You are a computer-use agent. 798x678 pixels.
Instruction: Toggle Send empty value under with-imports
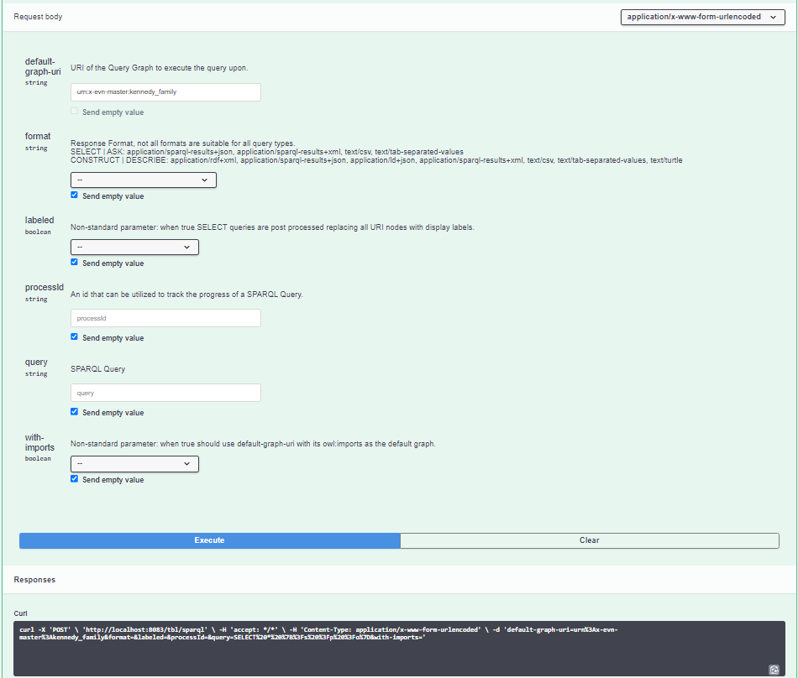(74, 478)
